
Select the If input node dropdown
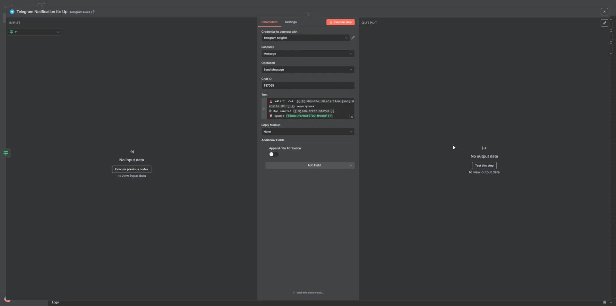coord(35,32)
